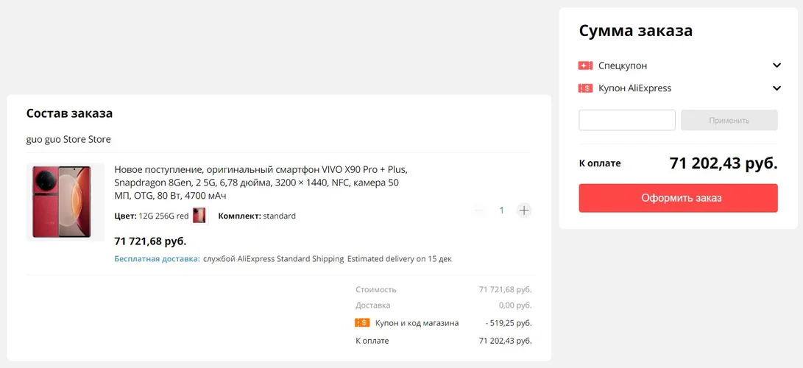Decrease quantity with the minus button

pyautogui.click(x=480, y=210)
